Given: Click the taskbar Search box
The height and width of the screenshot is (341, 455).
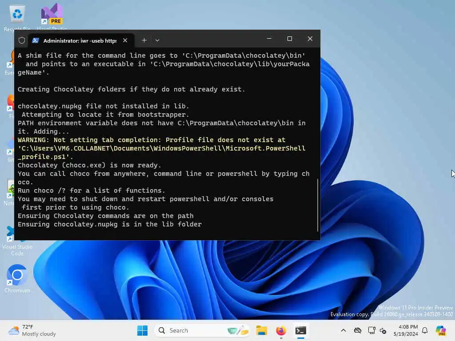Looking at the screenshot, I should pyautogui.click(x=202, y=330).
